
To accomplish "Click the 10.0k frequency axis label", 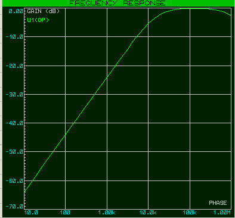I will tap(148, 213).
